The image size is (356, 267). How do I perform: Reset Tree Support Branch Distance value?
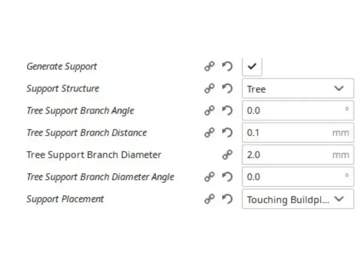pyautogui.click(x=227, y=132)
